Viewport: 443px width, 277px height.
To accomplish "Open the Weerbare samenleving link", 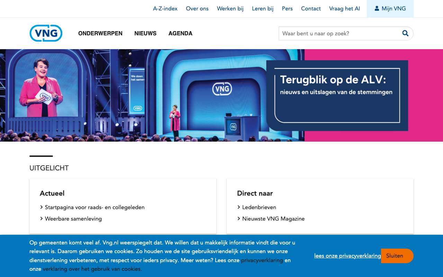I will coord(73,218).
